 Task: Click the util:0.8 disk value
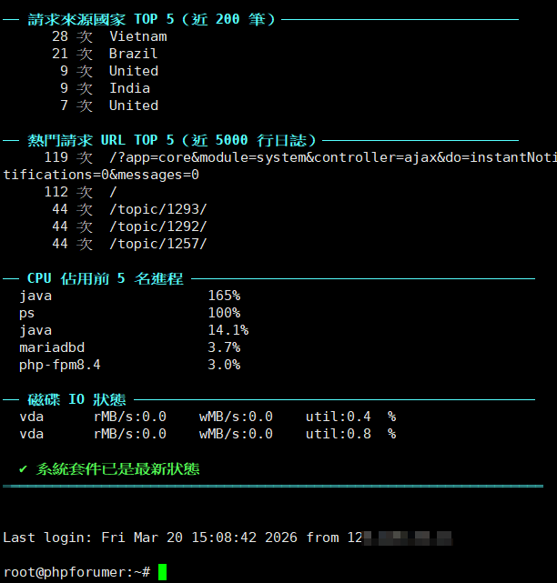[339, 434]
